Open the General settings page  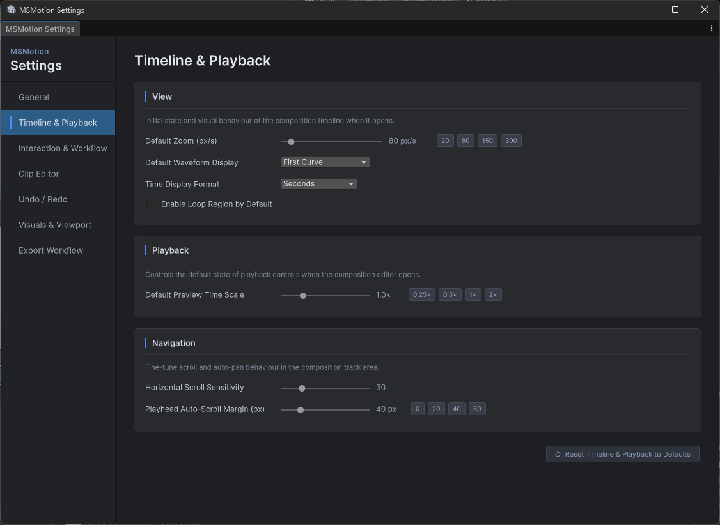point(58,97)
